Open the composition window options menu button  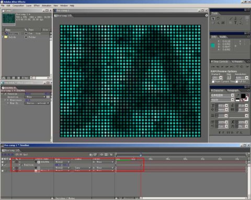point(207,16)
